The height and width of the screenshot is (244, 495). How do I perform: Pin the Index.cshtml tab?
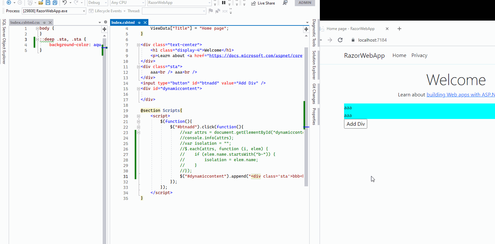139,23
